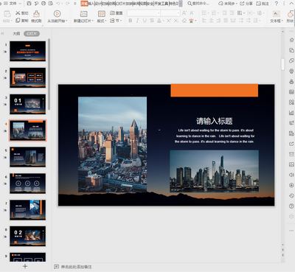
Task: Toggle Strikethrough formatting
Action: coord(152,21)
